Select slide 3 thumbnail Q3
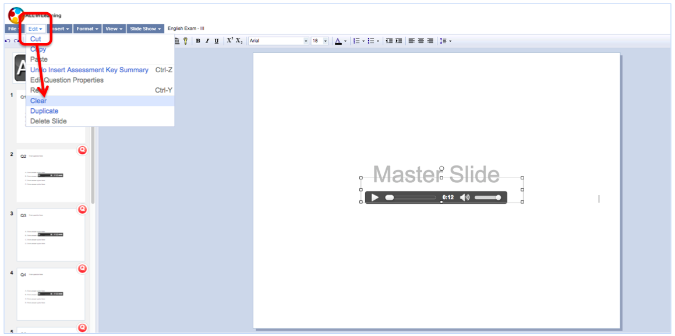 tap(51, 235)
